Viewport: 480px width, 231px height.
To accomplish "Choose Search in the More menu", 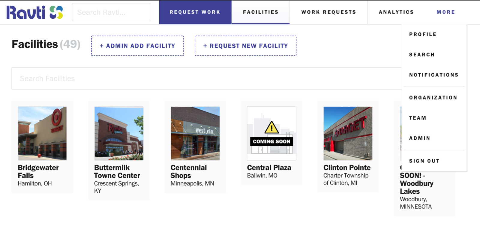I will tap(422, 55).
